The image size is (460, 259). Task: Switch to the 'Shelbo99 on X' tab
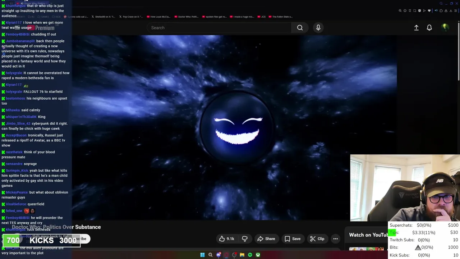(x=103, y=17)
